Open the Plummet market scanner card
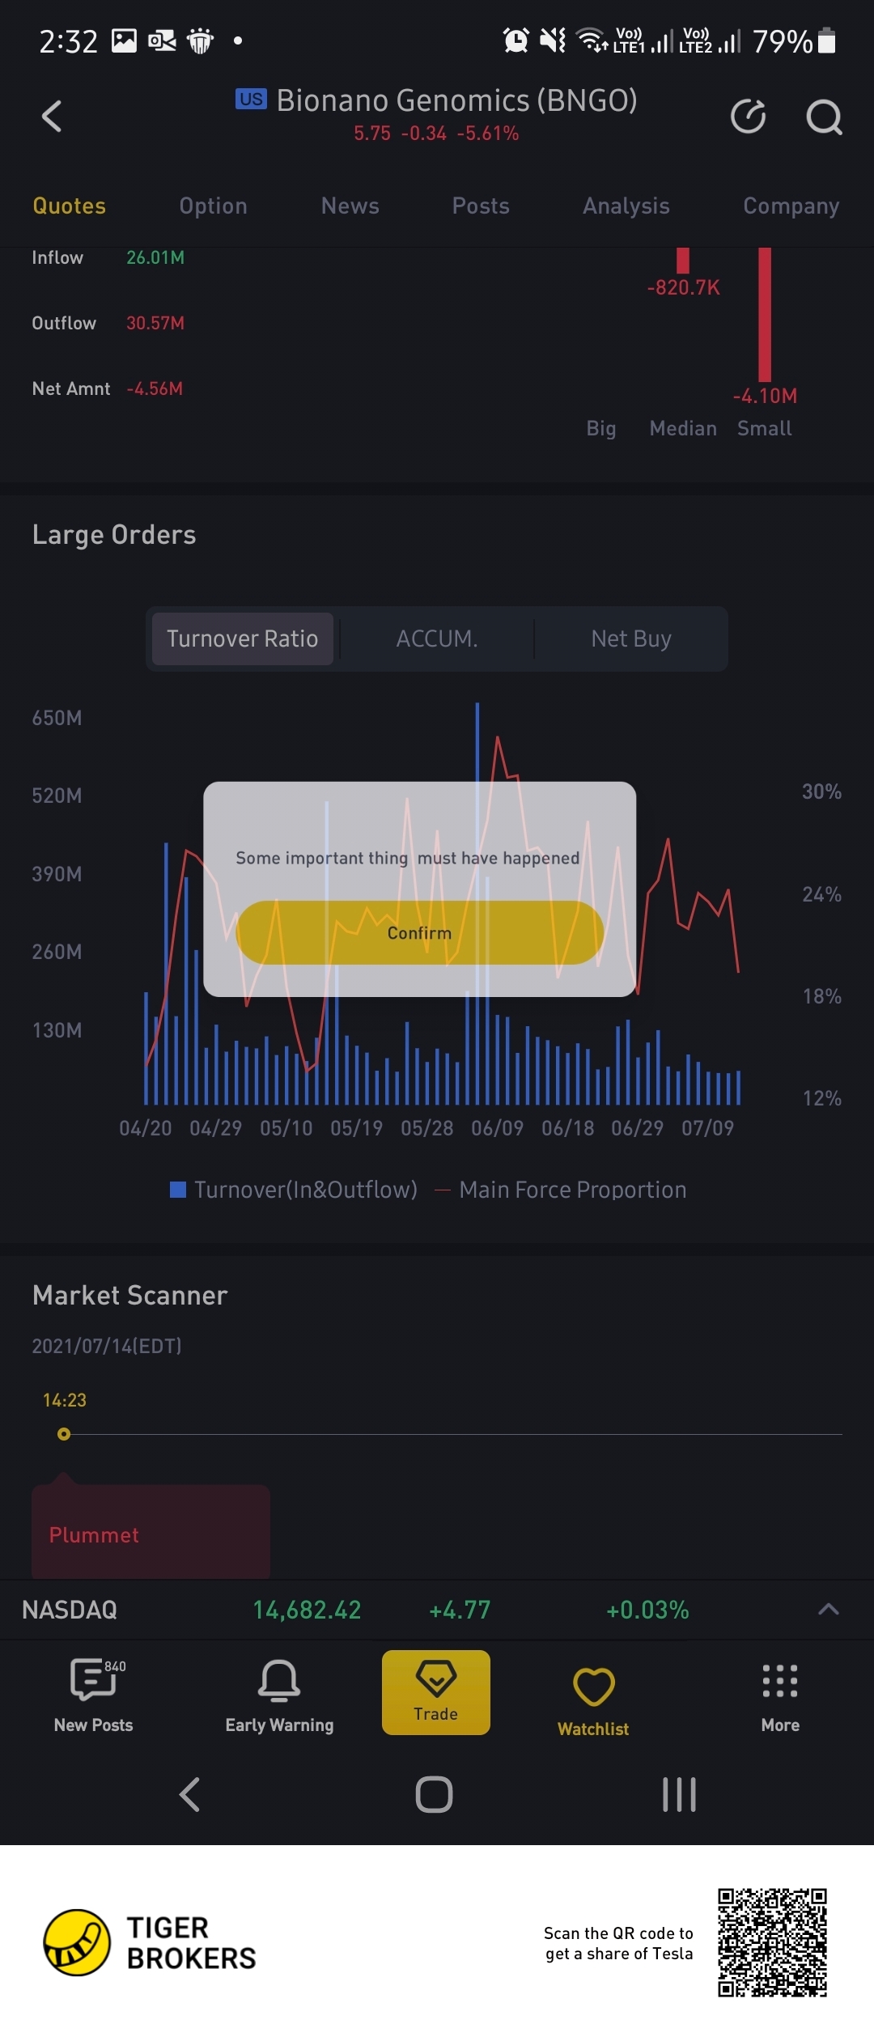874x2041 pixels. [x=151, y=1534]
